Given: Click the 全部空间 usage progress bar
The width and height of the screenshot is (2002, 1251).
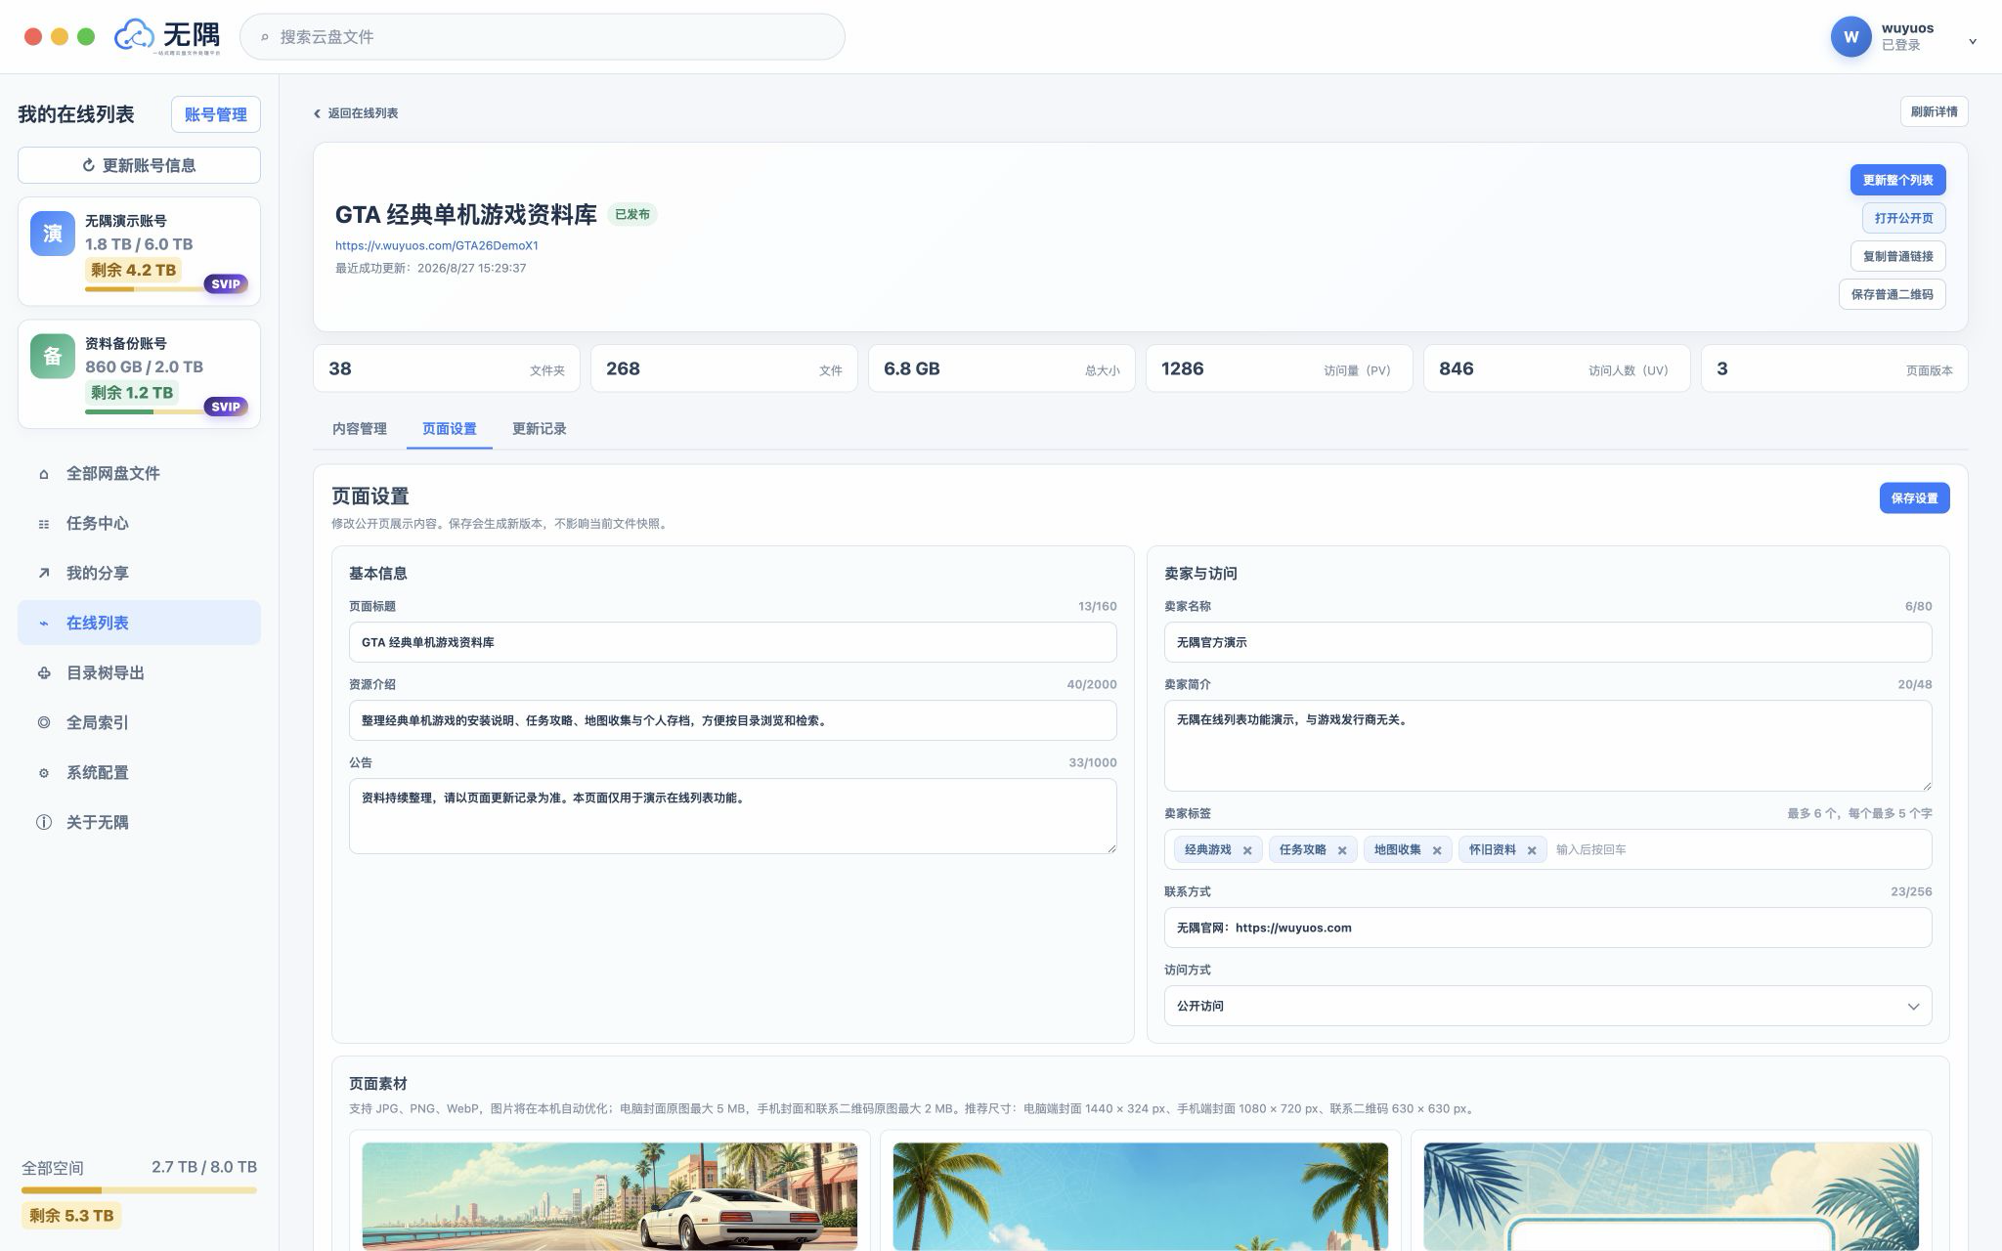Looking at the screenshot, I should click(139, 1190).
